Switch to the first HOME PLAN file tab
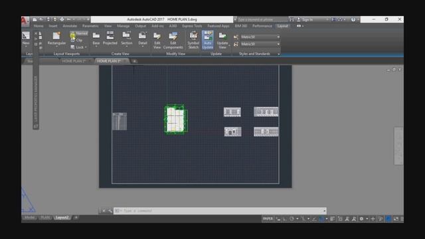Image resolution: width=425 pixels, height=239 pixels. pyautogui.click(x=74, y=61)
